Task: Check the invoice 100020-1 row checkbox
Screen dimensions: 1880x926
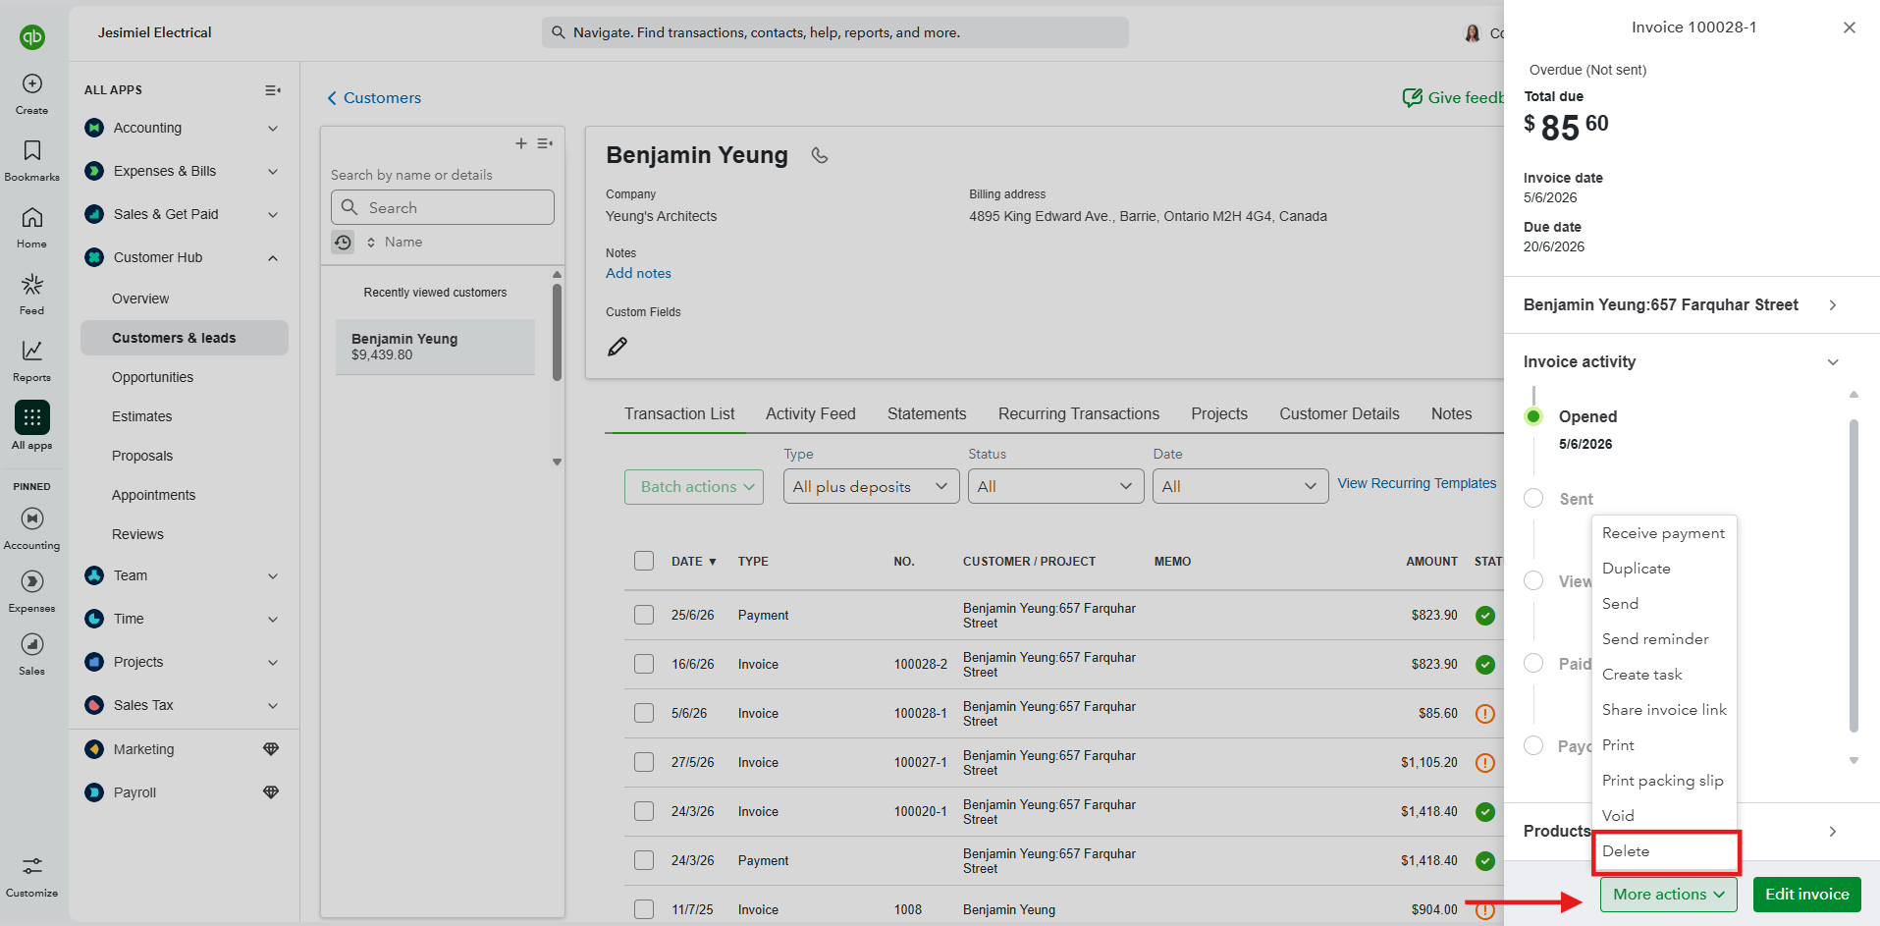Action: click(644, 811)
